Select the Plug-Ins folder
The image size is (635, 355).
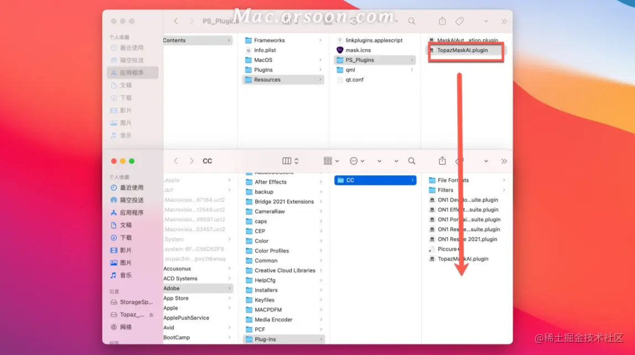click(284, 339)
